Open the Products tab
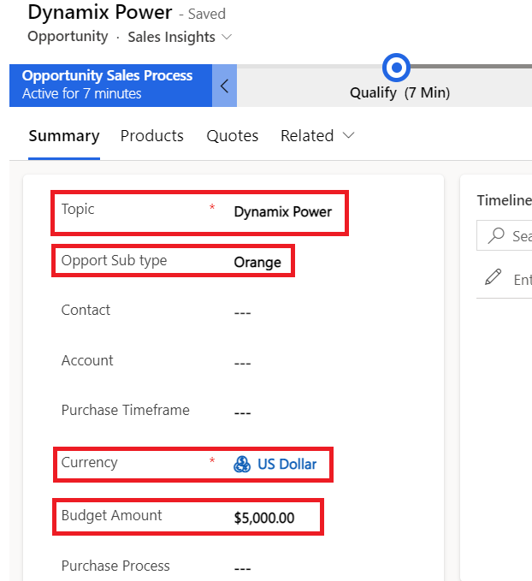 coord(152,136)
